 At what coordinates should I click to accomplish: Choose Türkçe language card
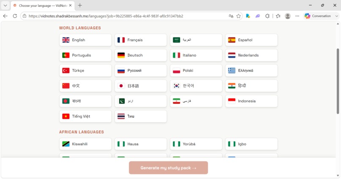pos(85,71)
